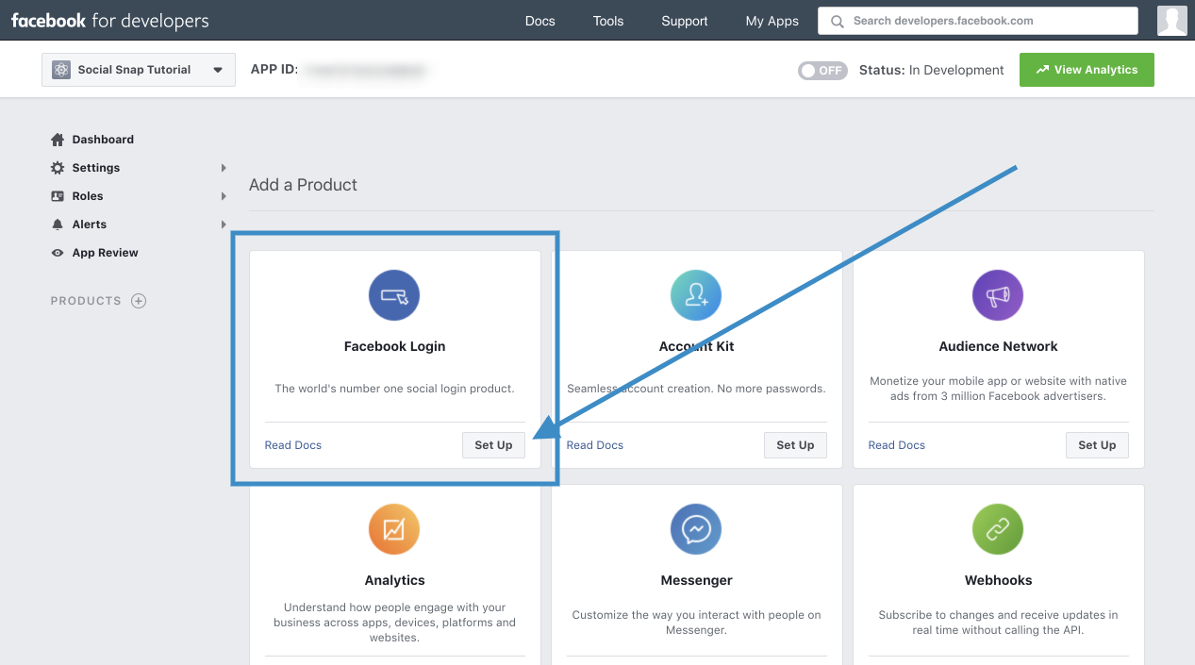Toggle the app status ON
The height and width of the screenshot is (665, 1195).
tap(822, 69)
